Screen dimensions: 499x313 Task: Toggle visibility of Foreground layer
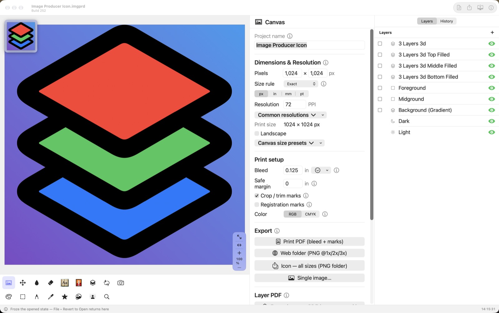[492, 88]
